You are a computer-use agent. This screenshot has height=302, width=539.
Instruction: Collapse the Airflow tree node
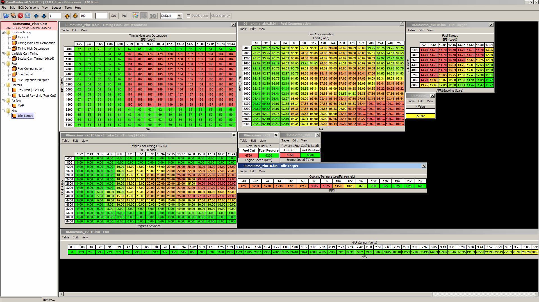[x=3, y=101]
